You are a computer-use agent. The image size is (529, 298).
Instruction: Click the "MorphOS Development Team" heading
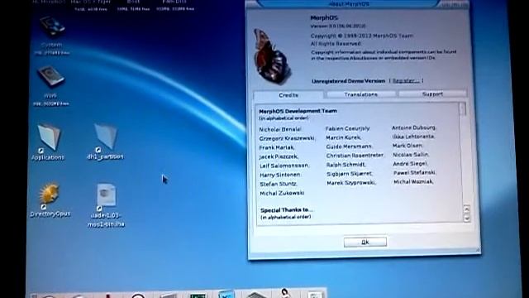click(x=298, y=111)
